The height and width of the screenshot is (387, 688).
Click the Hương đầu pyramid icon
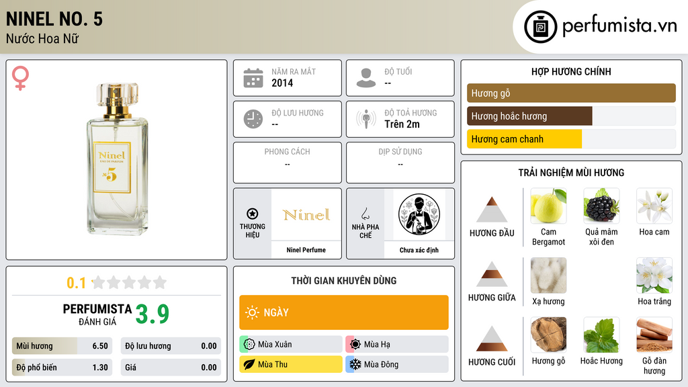pos(492,210)
